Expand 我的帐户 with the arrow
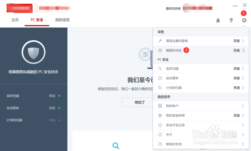This screenshot has height=151, width=251. [243, 106]
